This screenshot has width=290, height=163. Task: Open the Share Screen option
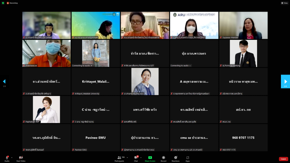pos(150,159)
